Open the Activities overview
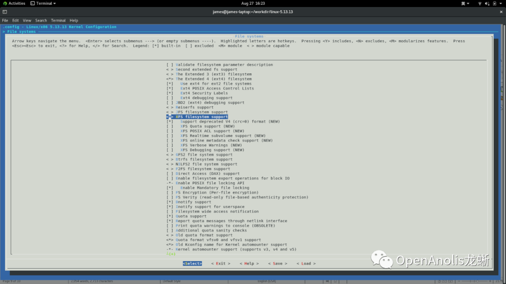The height and width of the screenshot is (284, 506). click(x=14, y=3)
